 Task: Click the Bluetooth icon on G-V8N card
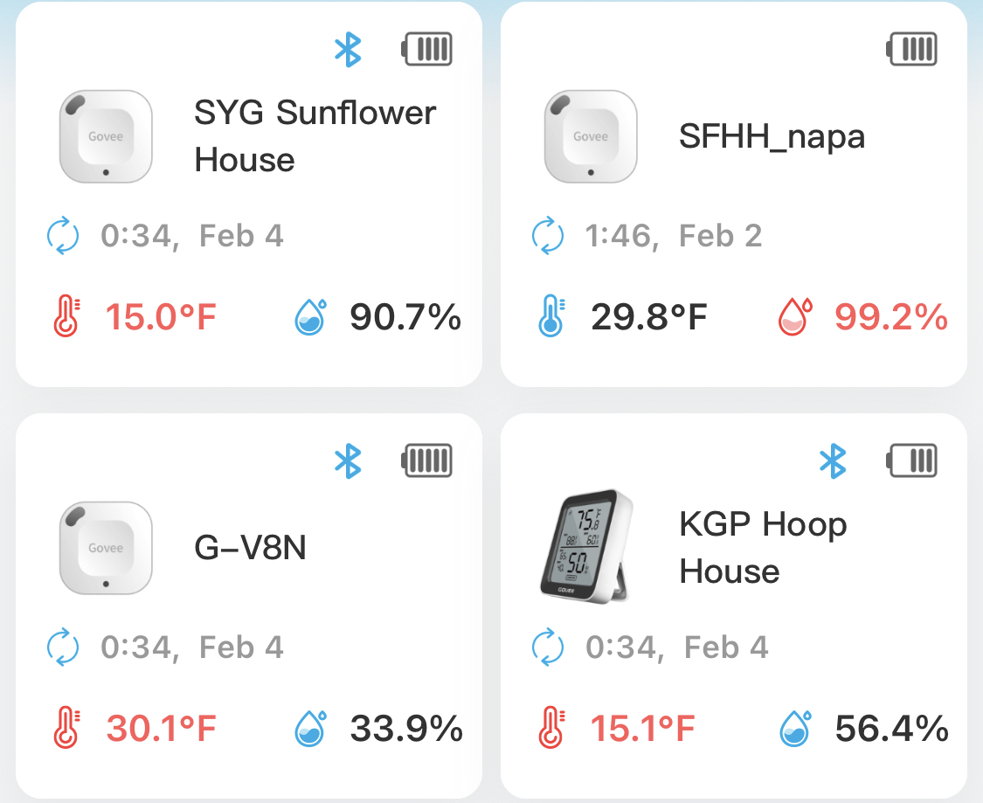(x=348, y=461)
